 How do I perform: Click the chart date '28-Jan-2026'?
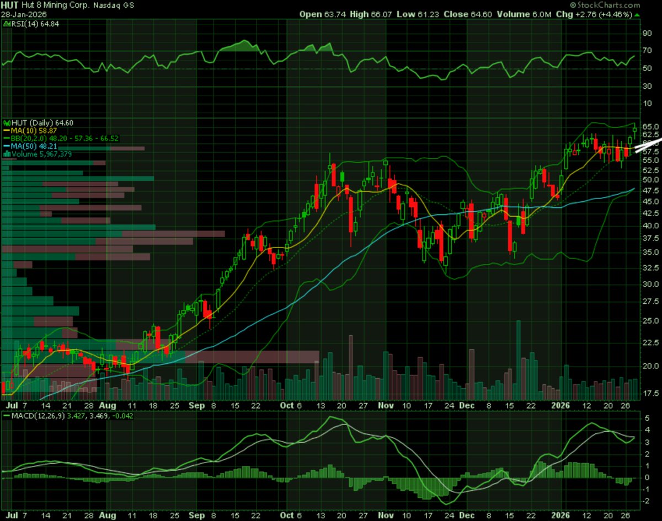[23, 14]
